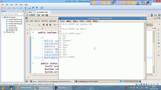Open the snapshot manager icon
This screenshot has height=90, width=161.
[21, 8]
